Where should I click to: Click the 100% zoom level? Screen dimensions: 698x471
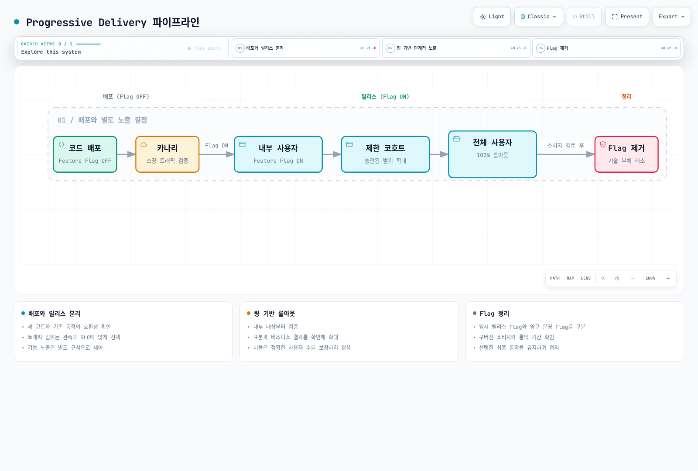(x=650, y=278)
